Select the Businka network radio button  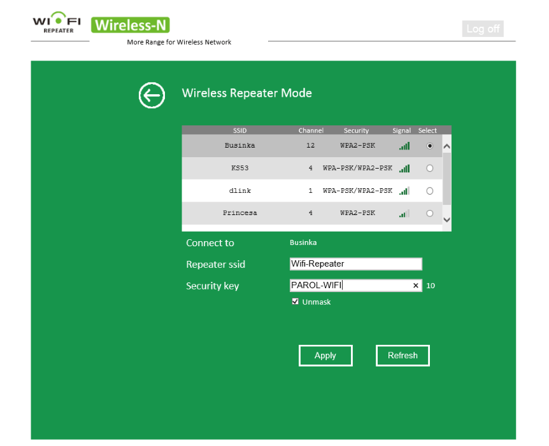click(x=429, y=146)
